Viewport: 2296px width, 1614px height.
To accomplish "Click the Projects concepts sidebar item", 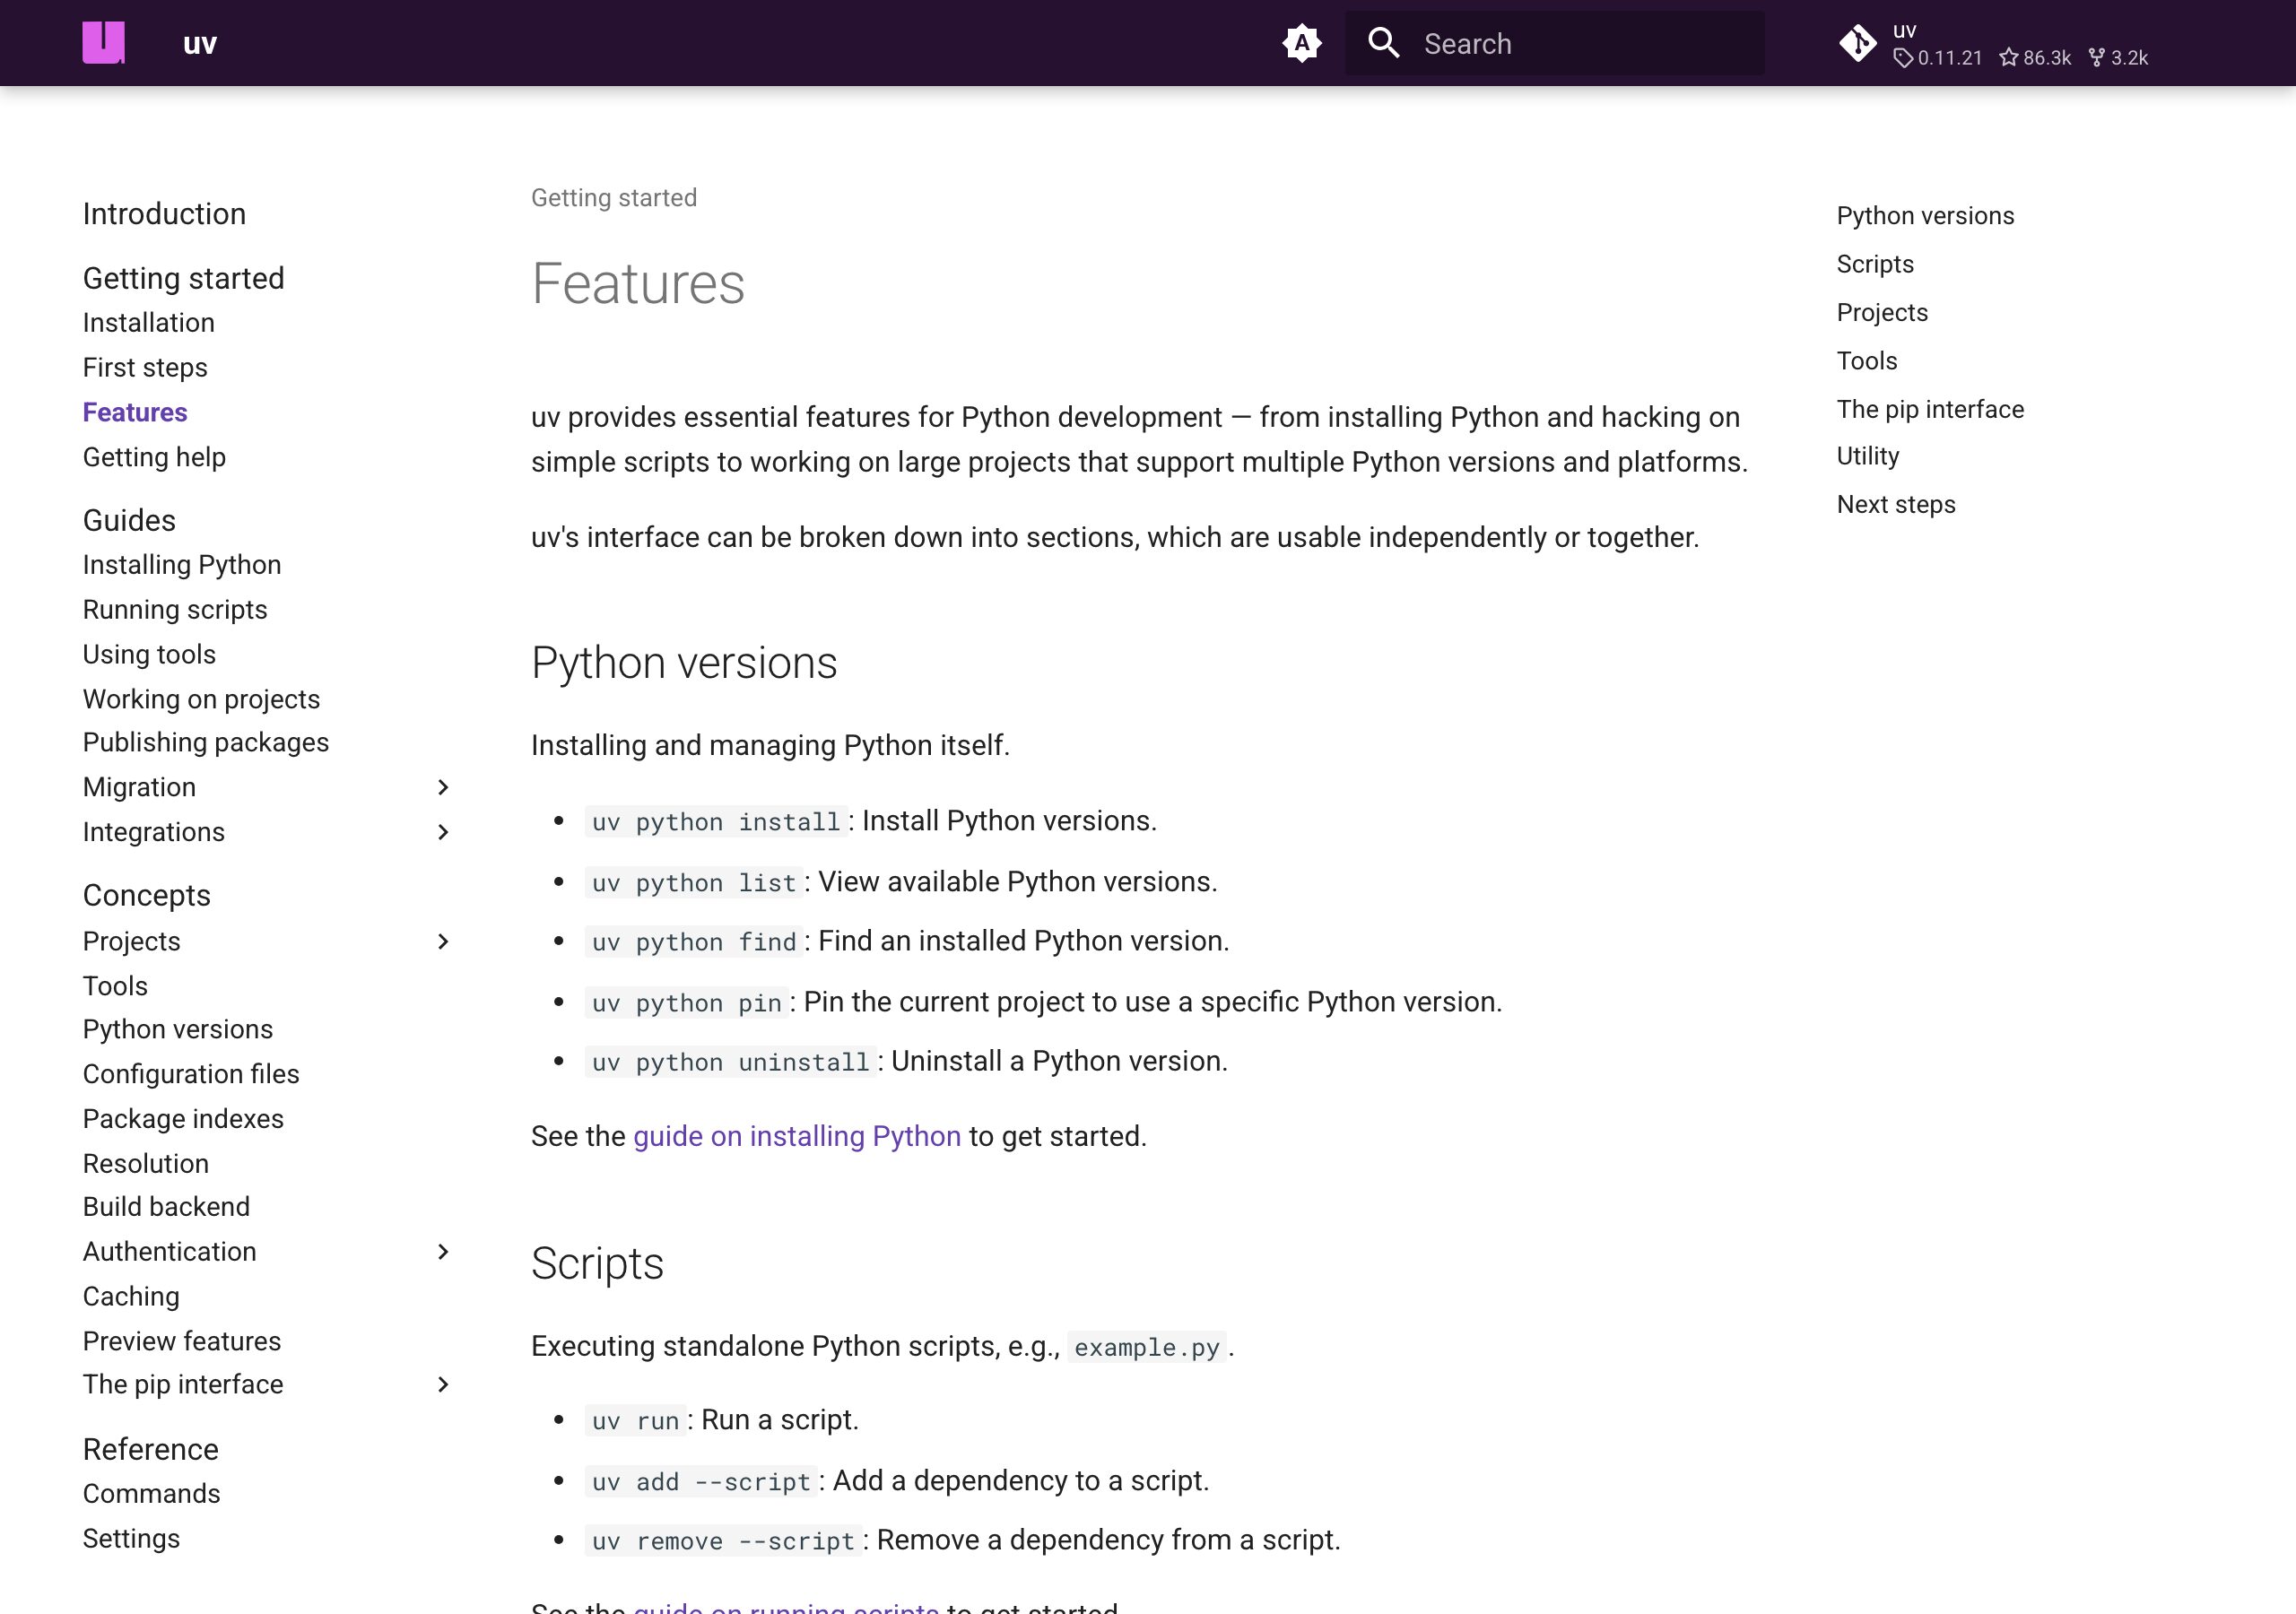I will coord(132,942).
